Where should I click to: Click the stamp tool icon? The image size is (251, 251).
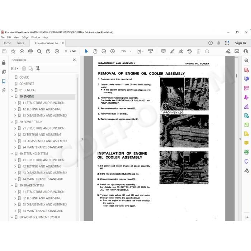point(190,51)
